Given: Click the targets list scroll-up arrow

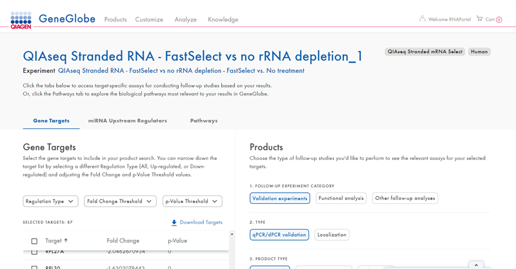Looking at the screenshot, I should pos(232,234).
